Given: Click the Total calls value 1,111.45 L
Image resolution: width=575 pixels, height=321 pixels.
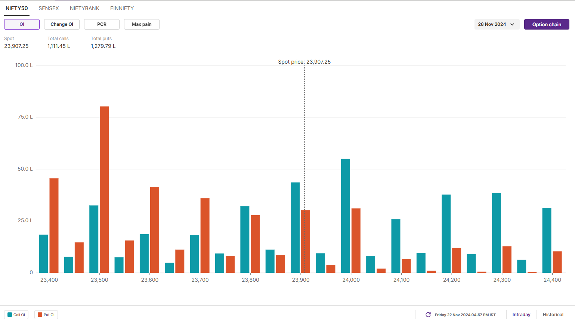Looking at the screenshot, I should 59,46.
